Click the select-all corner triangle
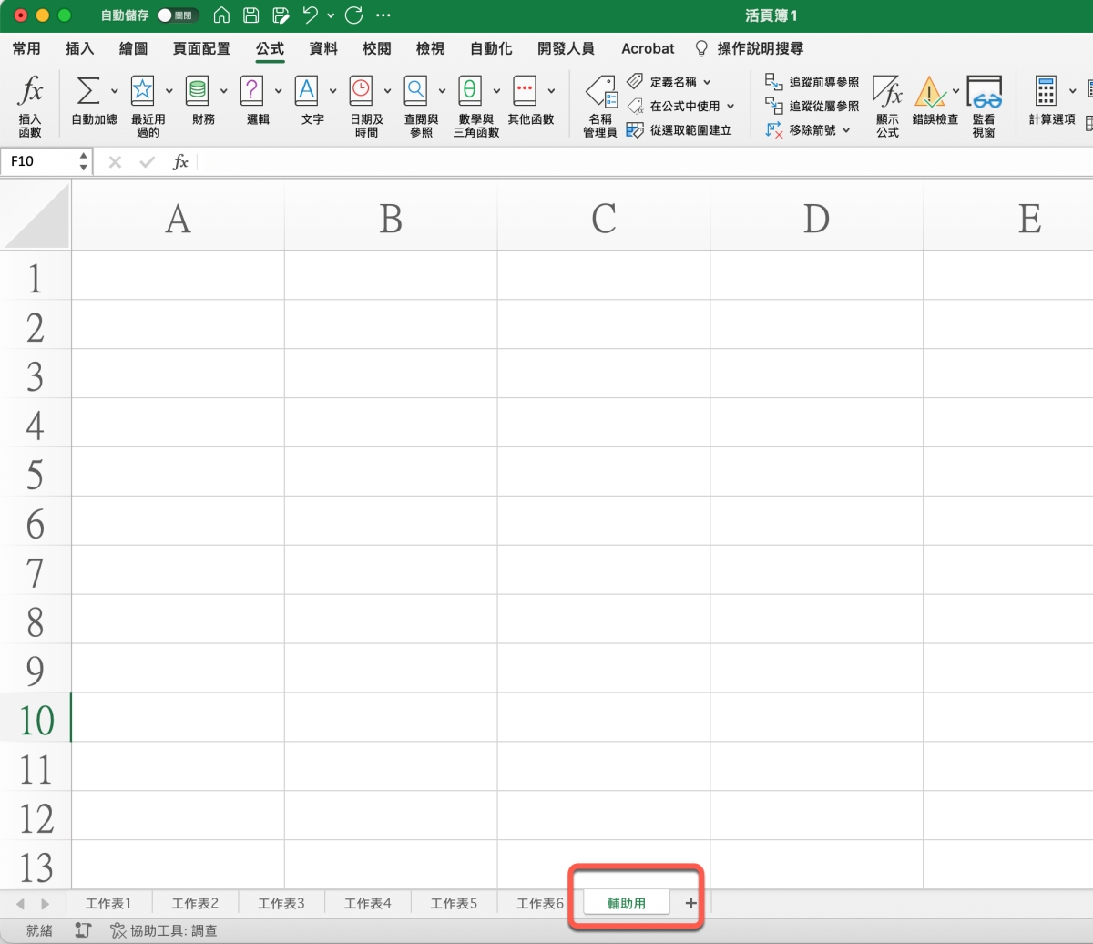The width and height of the screenshot is (1093, 944). click(36, 215)
